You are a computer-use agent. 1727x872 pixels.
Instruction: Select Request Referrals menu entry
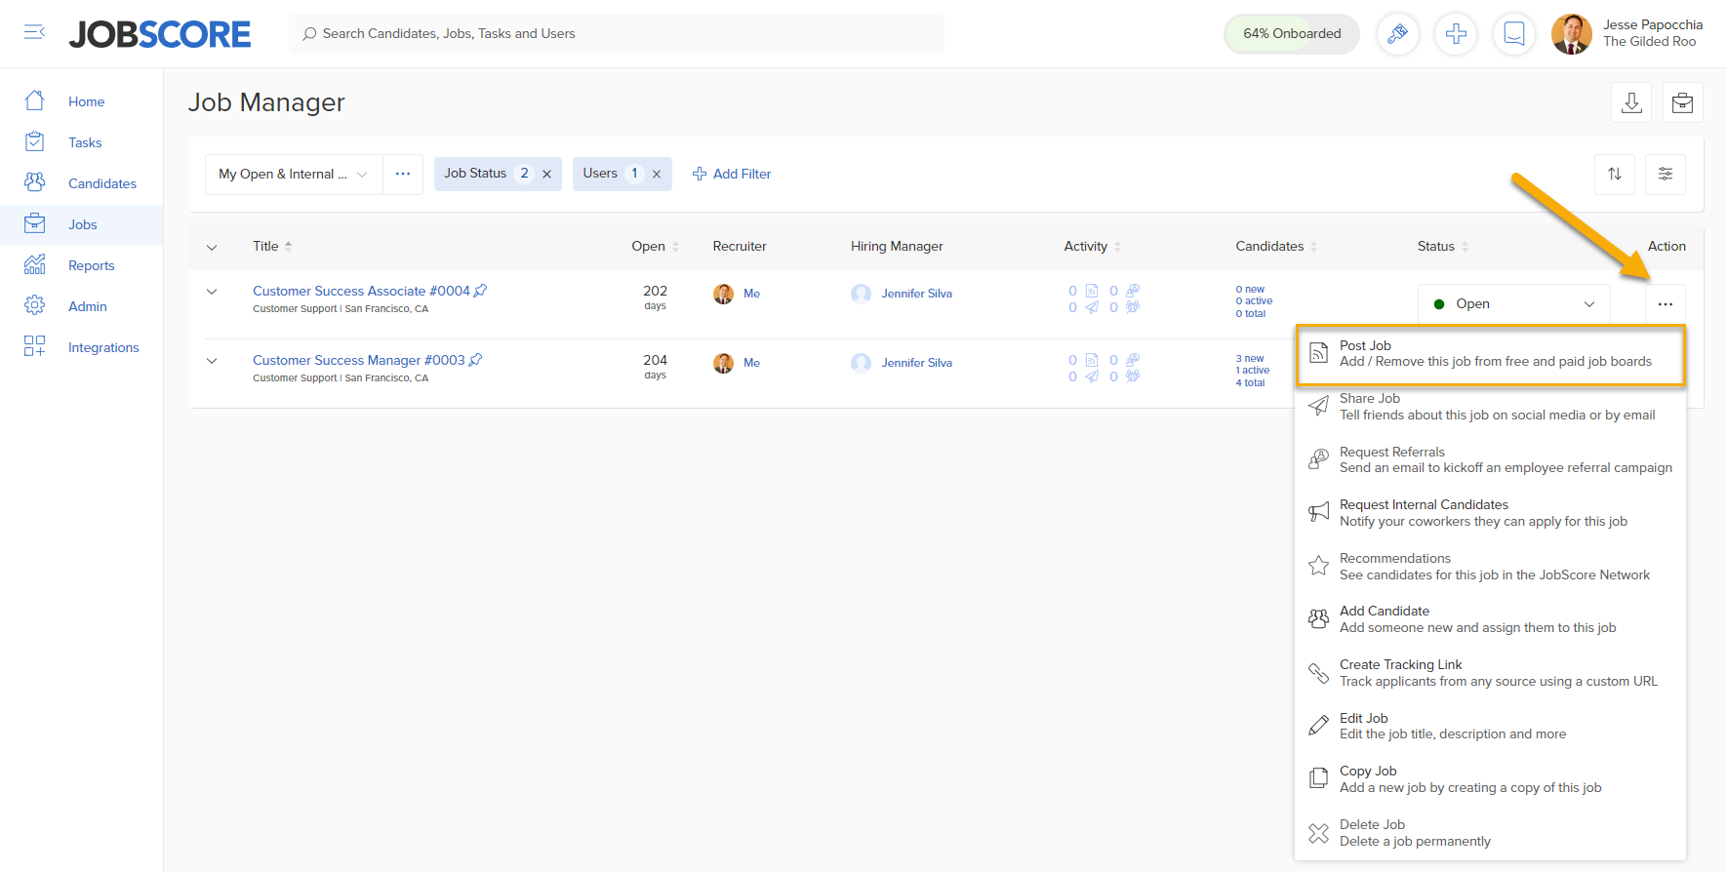click(x=1491, y=460)
